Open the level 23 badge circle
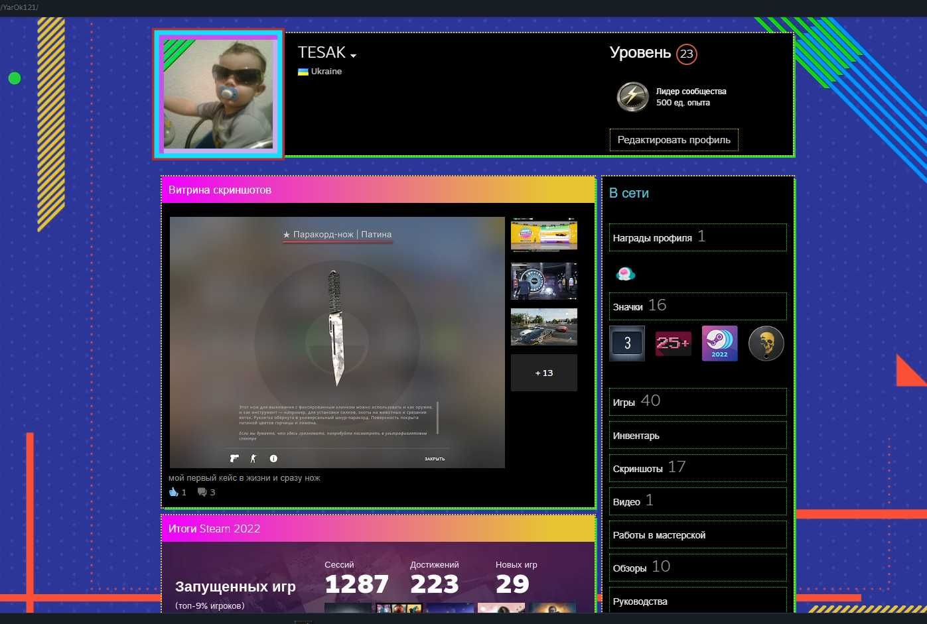Screen dimensions: 927x624 (x=687, y=54)
